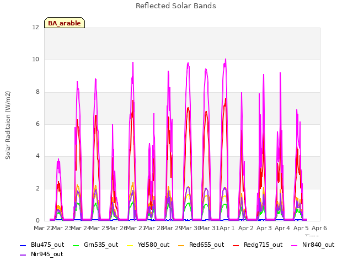The width and height of the screenshot is (353, 265).
Task: Click the Red655_out legend label
Action: (206, 245)
